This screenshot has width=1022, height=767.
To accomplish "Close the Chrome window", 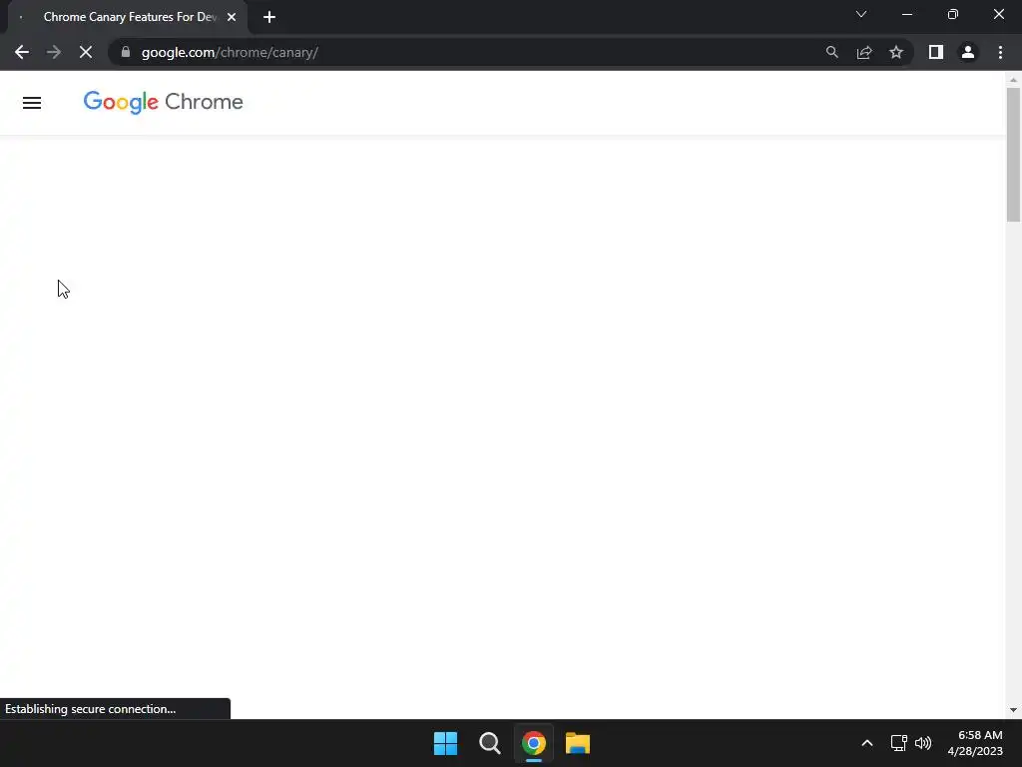I will (998, 14).
